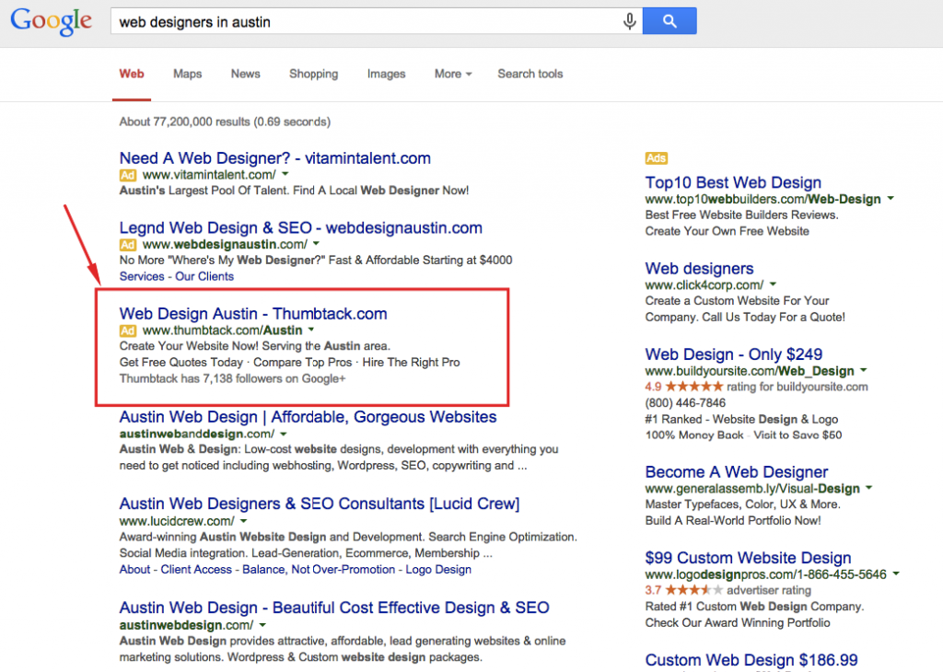Switch to the Maps tab
This screenshot has width=943, height=672.
(x=188, y=74)
